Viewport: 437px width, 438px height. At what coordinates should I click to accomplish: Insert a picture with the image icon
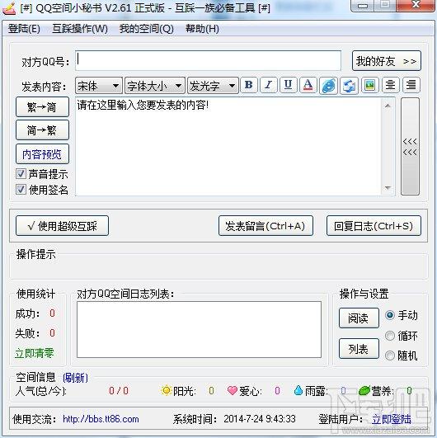369,85
